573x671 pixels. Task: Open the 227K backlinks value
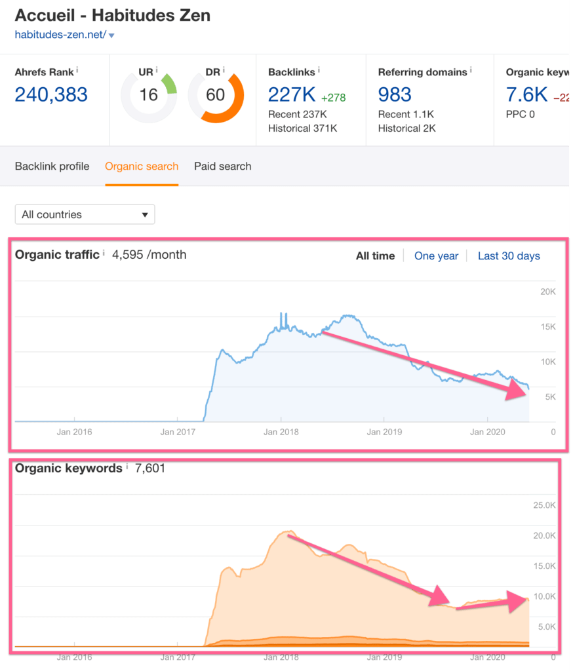[x=292, y=94]
